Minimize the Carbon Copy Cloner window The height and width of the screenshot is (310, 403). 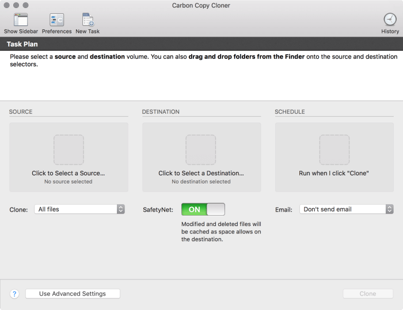coord(16,5)
